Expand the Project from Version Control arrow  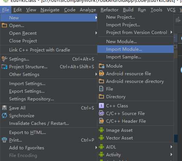pos(171,32)
